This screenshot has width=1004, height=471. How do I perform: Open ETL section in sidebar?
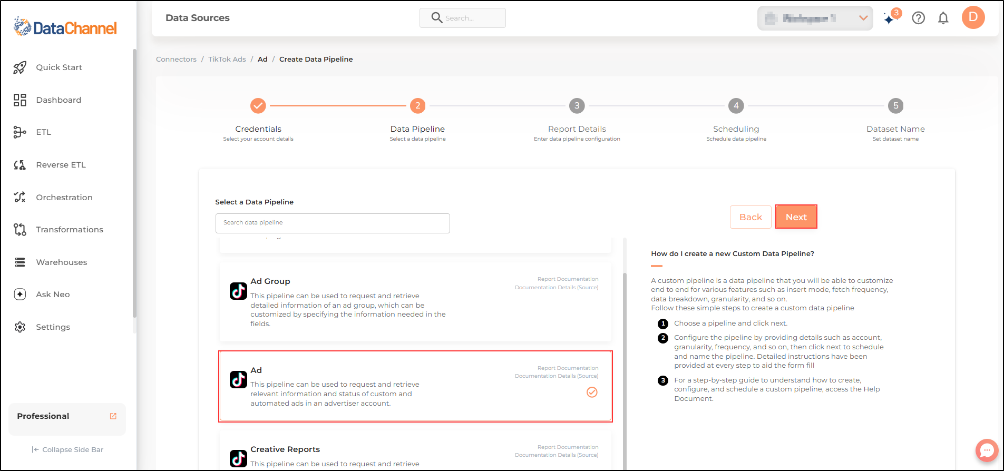pyautogui.click(x=44, y=132)
